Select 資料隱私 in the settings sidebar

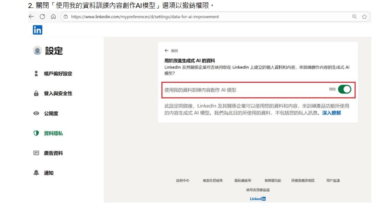(x=53, y=133)
